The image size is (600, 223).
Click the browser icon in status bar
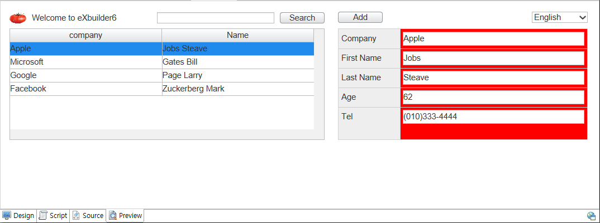click(x=591, y=216)
